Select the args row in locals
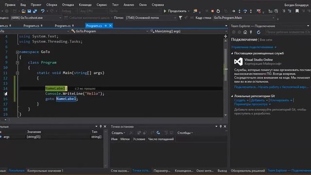311x175 pixels. click(x=52, y=137)
